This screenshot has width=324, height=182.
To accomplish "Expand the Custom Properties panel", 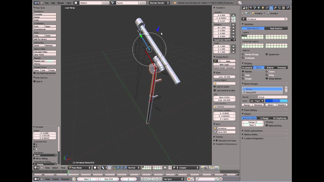I will [x=254, y=138].
